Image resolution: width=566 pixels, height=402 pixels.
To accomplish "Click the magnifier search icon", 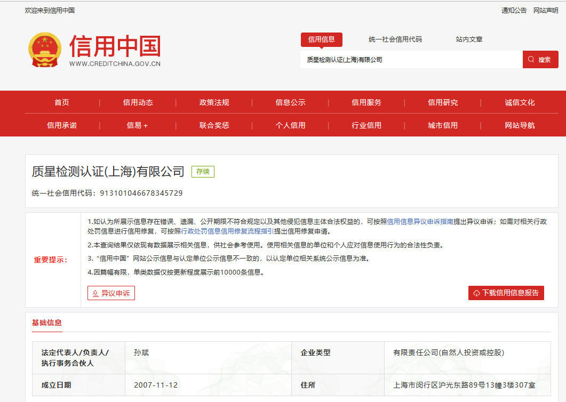I will coord(531,59).
